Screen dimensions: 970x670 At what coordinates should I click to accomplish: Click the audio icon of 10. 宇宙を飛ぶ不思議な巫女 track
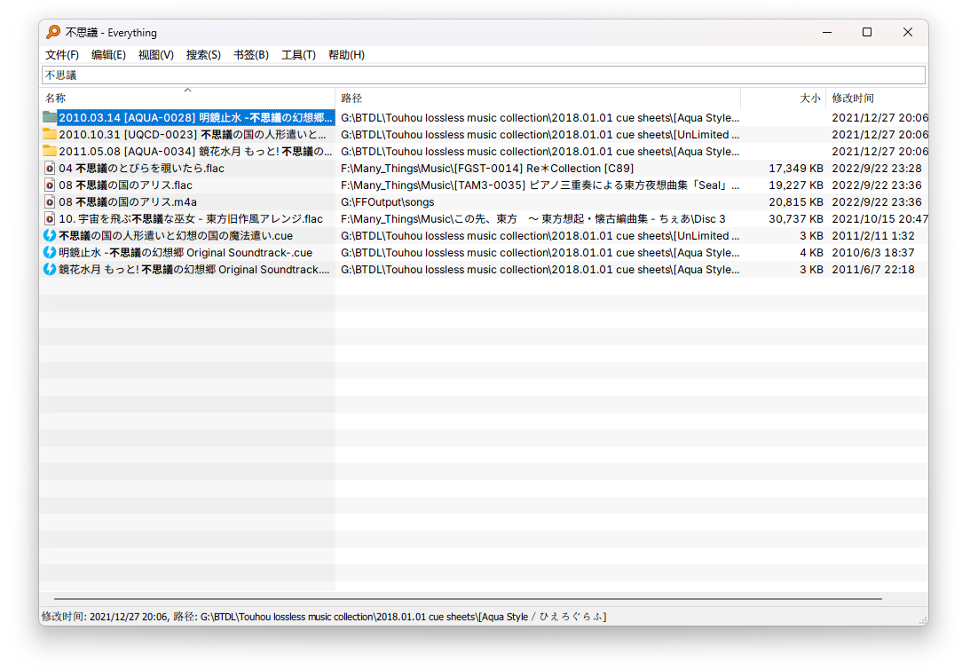click(51, 218)
